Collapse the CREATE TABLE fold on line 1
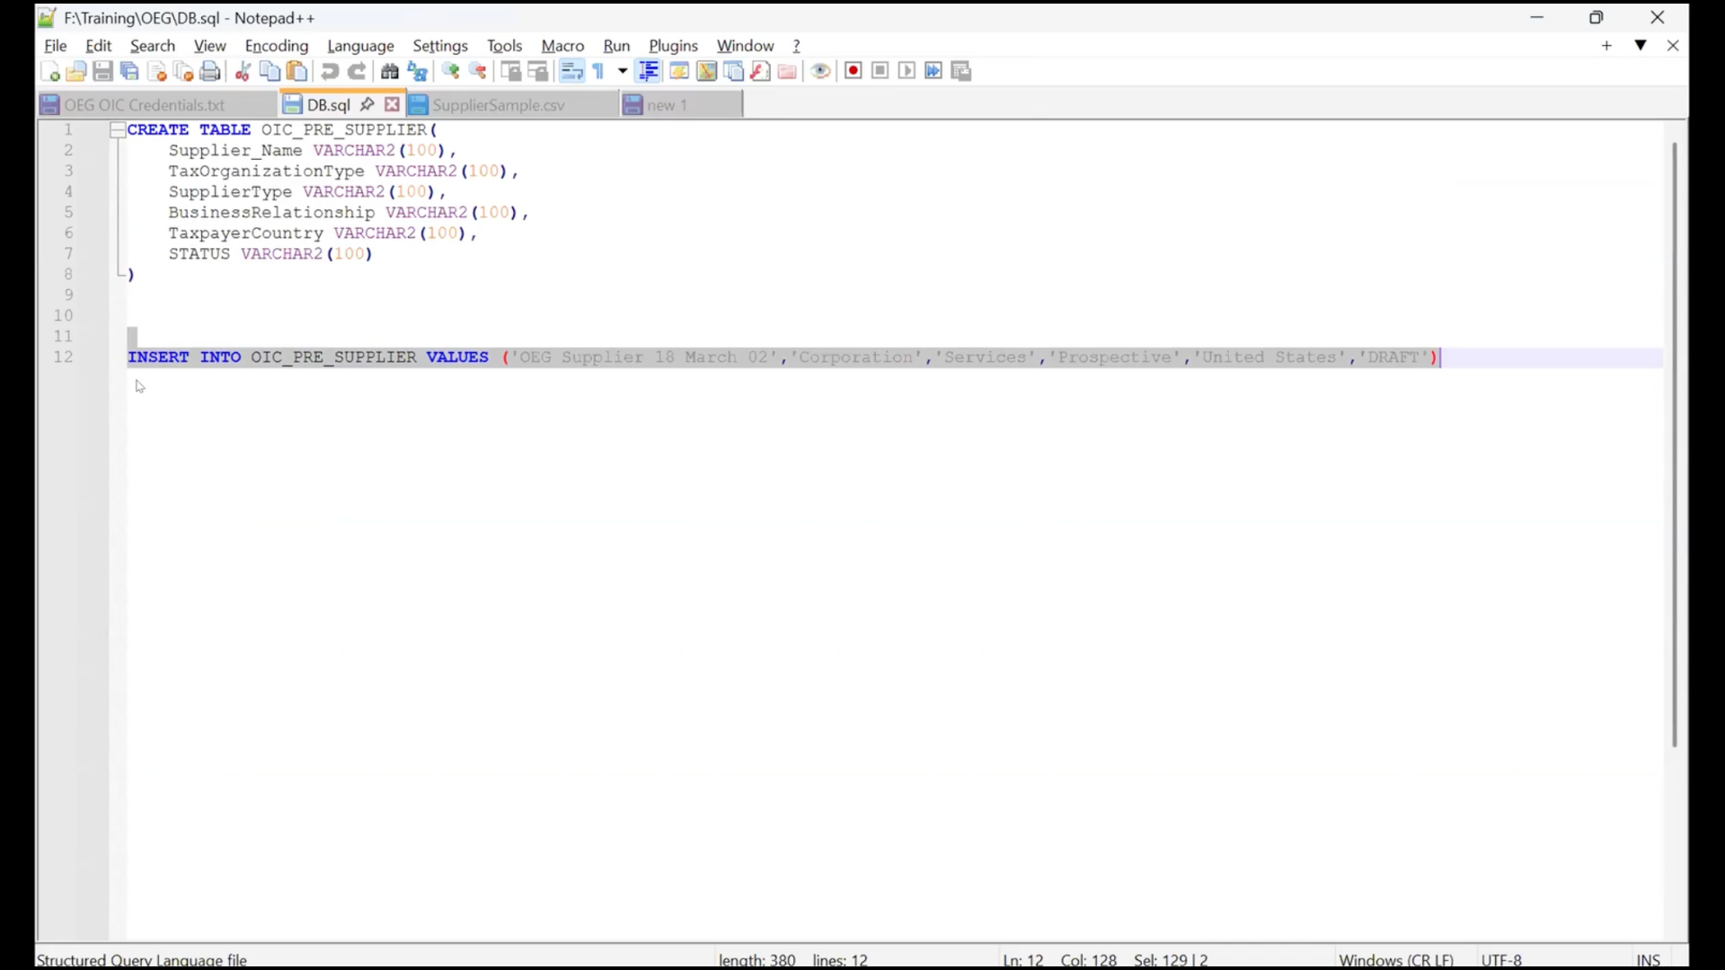Screen dimensions: 1725x970 pyautogui.click(x=118, y=129)
